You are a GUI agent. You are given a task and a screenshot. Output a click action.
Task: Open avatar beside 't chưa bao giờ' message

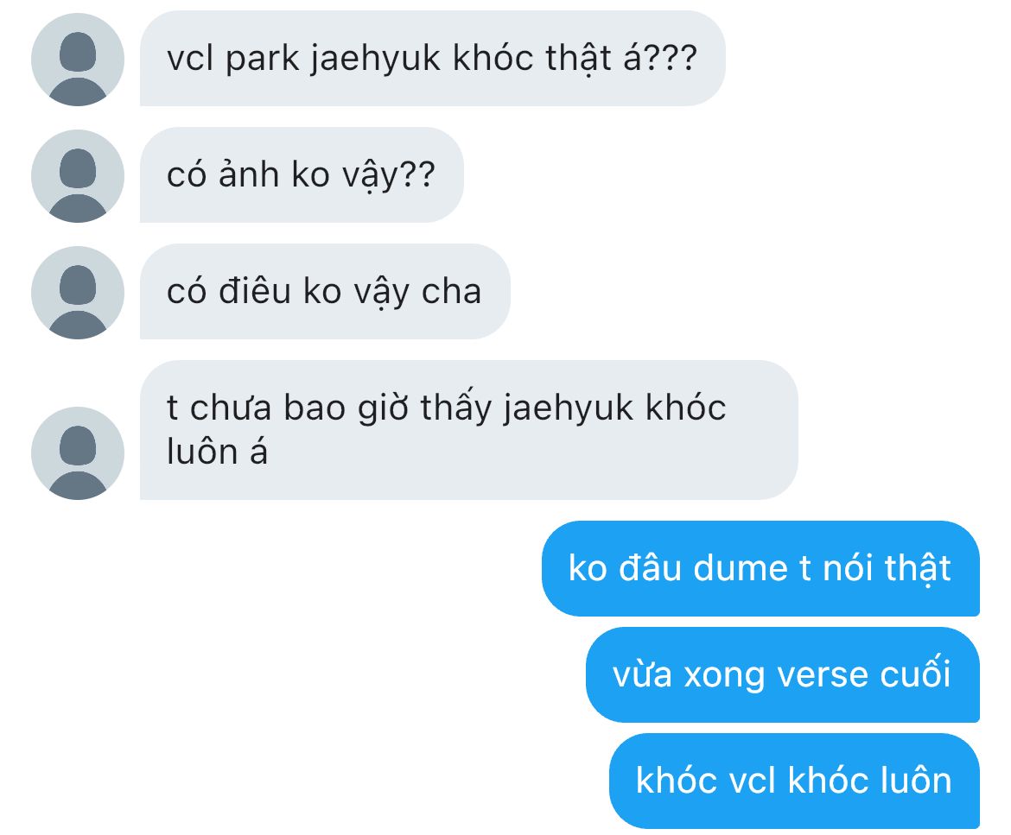point(78,453)
